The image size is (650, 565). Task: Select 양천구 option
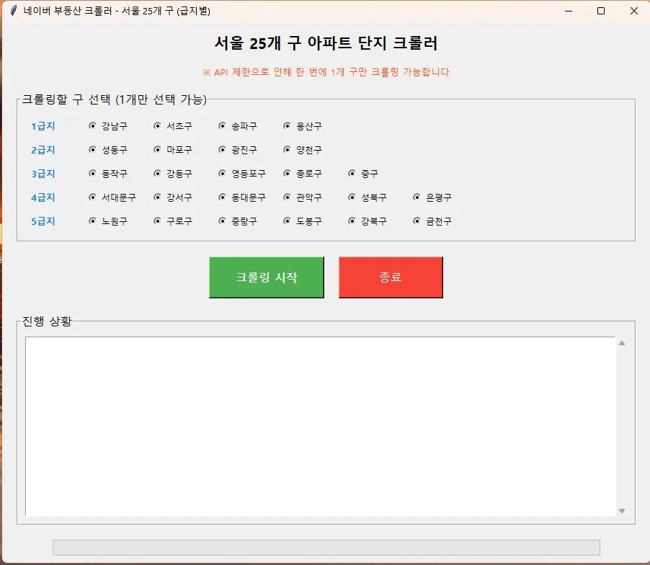point(285,149)
